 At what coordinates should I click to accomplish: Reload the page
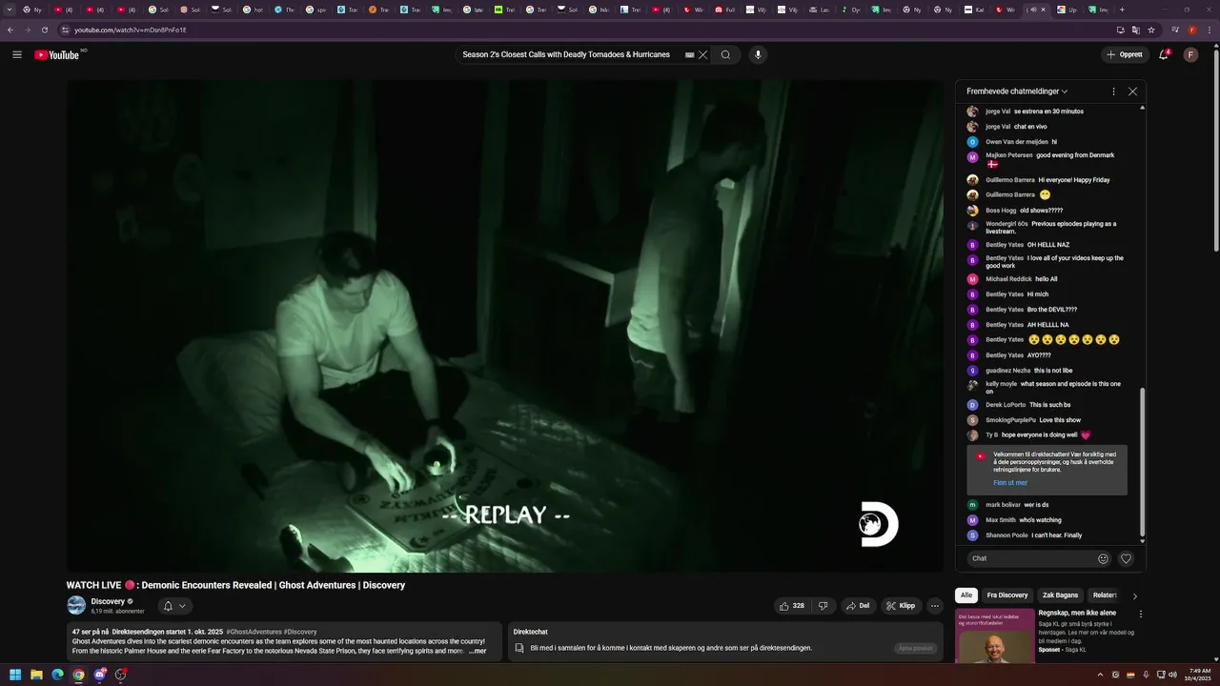[x=44, y=30]
